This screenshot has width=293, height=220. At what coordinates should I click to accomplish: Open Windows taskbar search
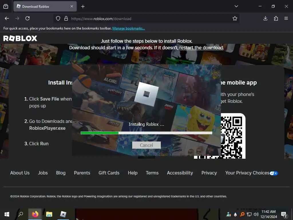click(x=21, y=214)
